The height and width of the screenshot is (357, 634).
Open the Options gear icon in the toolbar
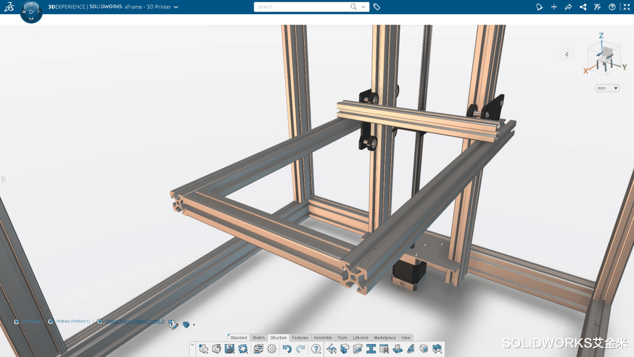pos(271,349)
